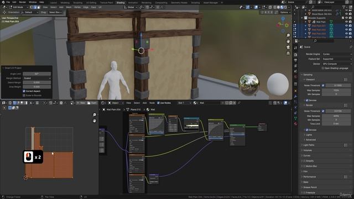Toggle perspective/orthographic grid icon in viewport
Image resolution: width=354 pixels, height=199 pixels.
coord(288,53)
